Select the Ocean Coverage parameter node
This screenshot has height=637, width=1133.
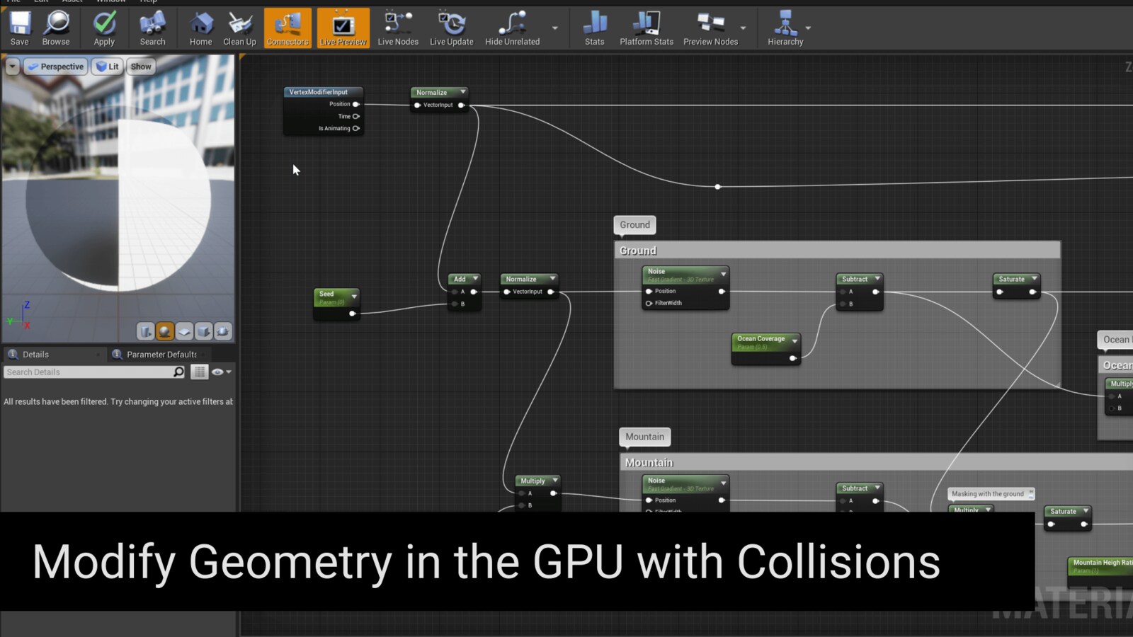(x=762, y=339)
